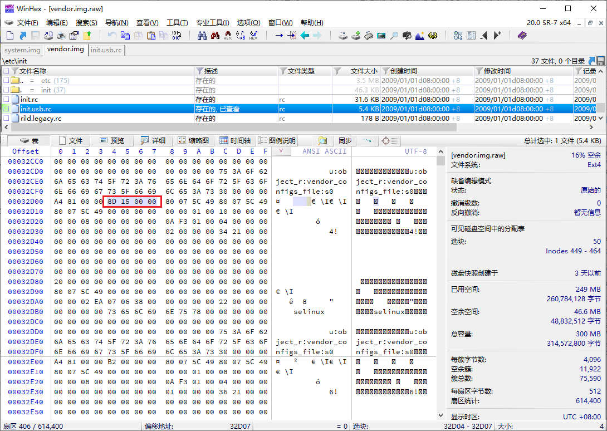
Task: Click the Inodes 449 - 464 text
Action: tap(573, 251)
